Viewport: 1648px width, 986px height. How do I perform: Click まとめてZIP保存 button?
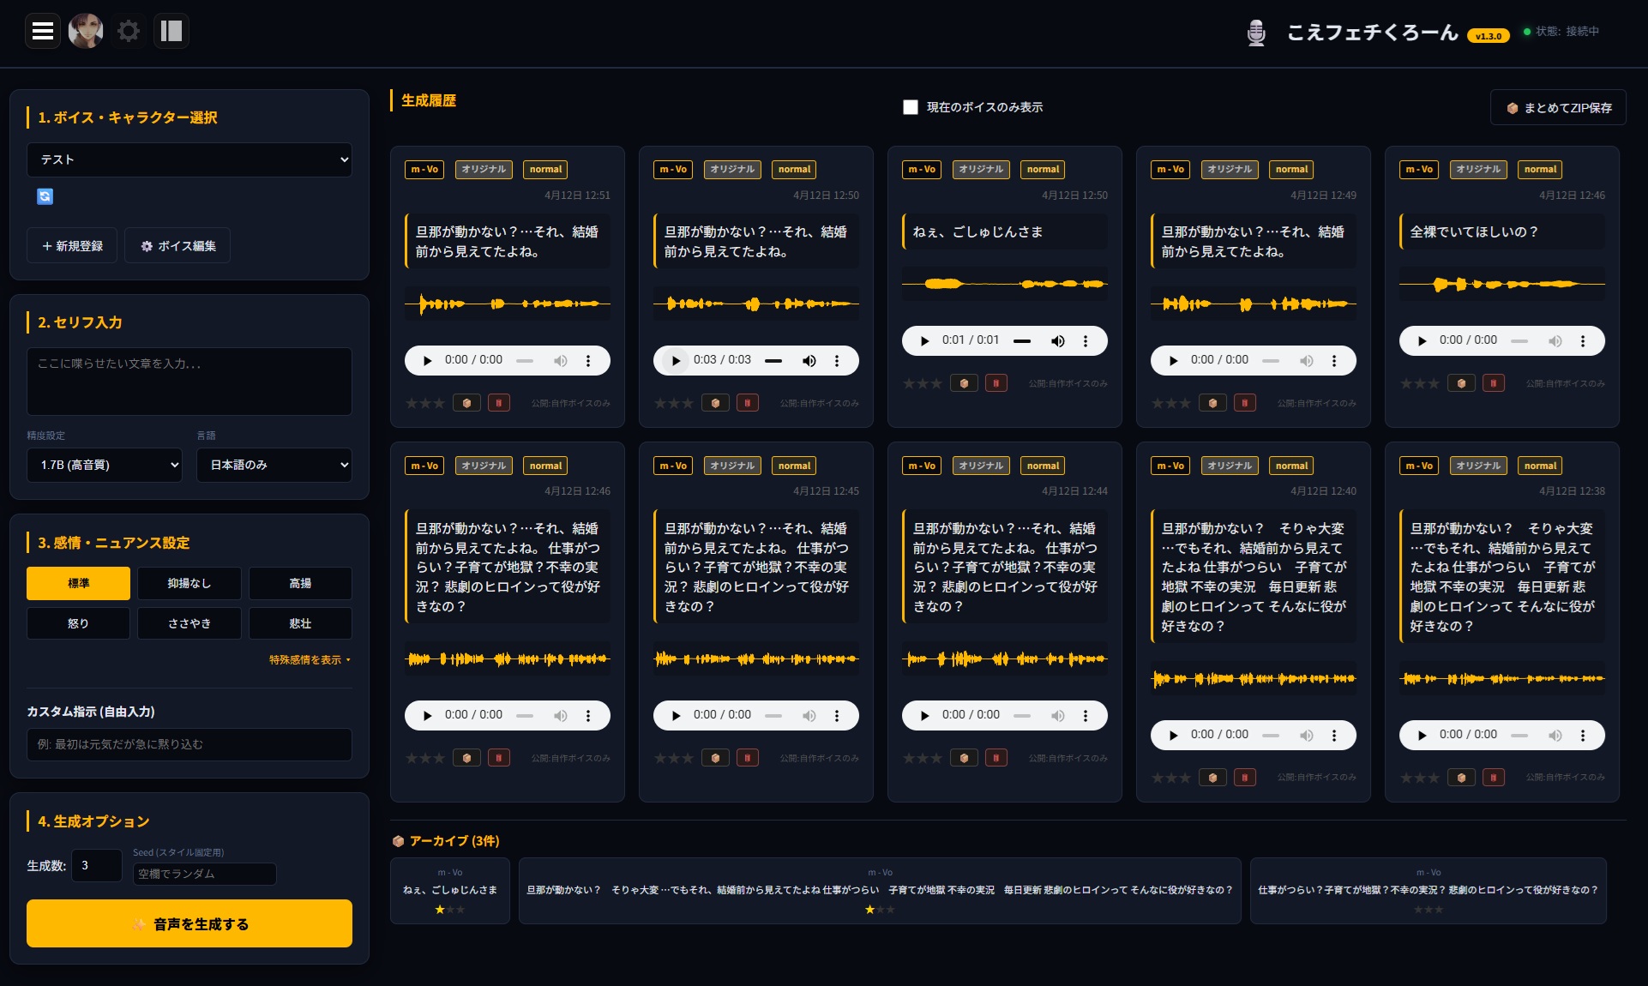click(x=1558, y=108)
